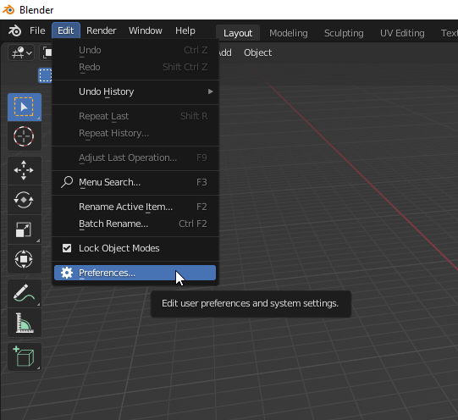This screenshot has width=458, height=420.
Task: Open the Render menu
Action: tap(102, 30)
